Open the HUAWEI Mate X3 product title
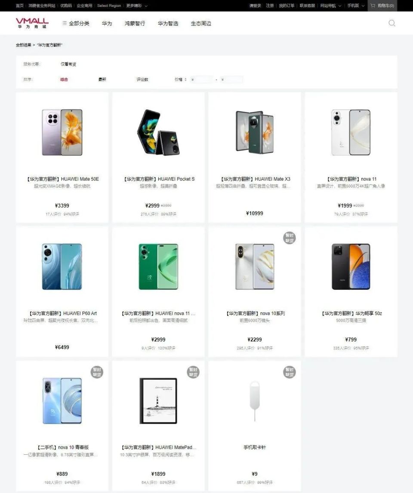Viewport: 413px width, 493px height. pos(255,179)
